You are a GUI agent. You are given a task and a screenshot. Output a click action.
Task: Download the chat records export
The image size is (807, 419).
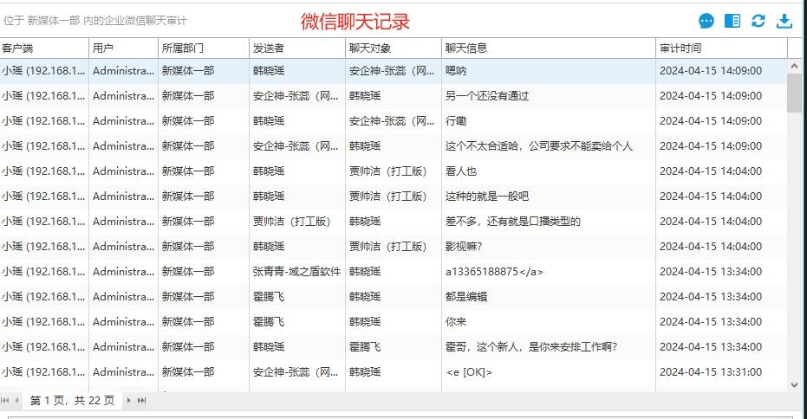tap(784, 21)
